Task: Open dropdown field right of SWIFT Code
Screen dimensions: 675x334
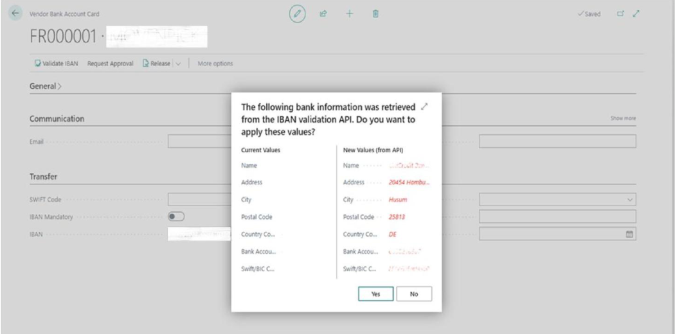Action: click(x=557, y=200)
